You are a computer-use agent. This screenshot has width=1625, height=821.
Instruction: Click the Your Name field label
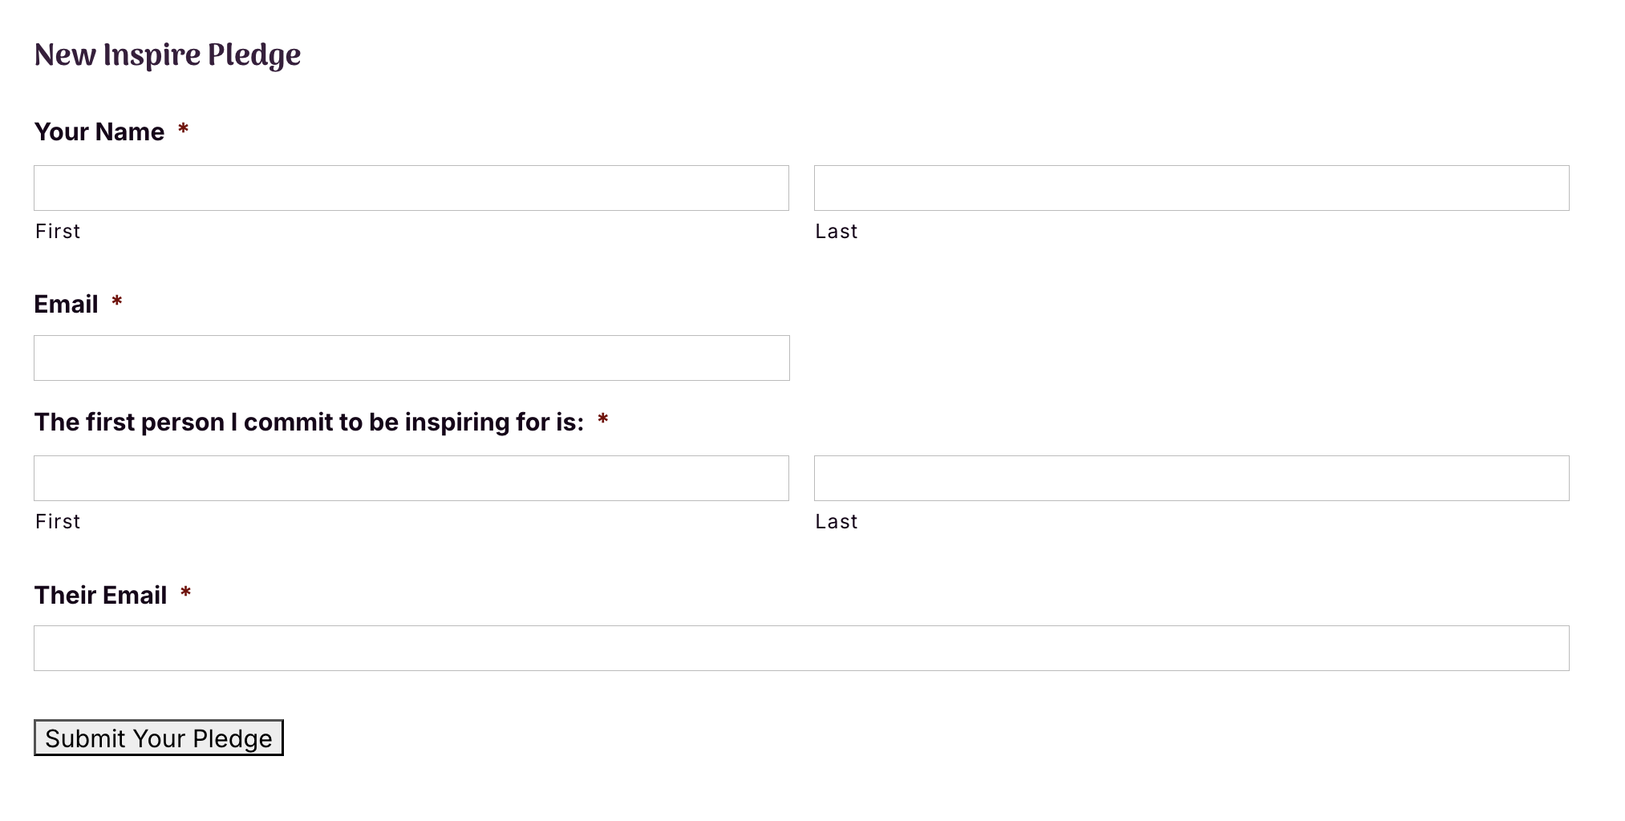point(99,131)
